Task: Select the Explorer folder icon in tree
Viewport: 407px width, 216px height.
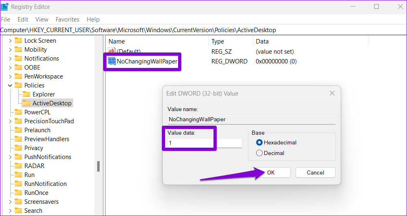Action: [26, 94]
